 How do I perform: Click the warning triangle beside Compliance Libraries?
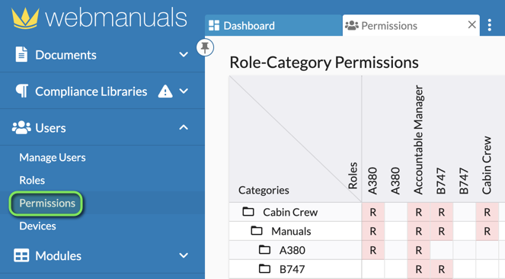[x=165, y=91]
